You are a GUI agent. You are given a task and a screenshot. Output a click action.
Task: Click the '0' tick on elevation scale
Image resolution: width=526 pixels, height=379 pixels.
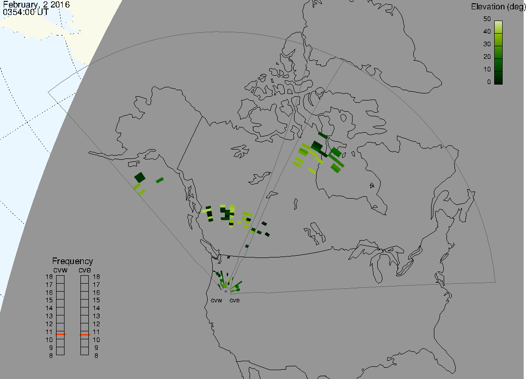click(489, 82)
